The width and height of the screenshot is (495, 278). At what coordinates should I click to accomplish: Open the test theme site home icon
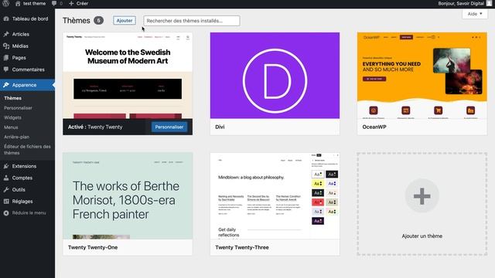click(x=18, y=3)
